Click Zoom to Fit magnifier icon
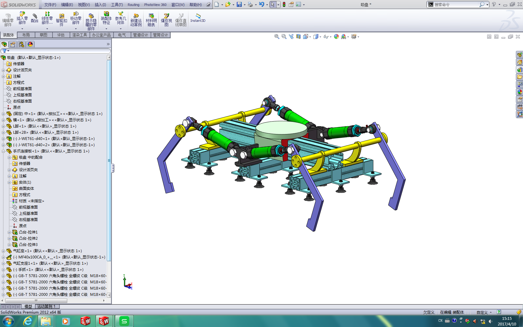523x327 pixels. [277, 36]
